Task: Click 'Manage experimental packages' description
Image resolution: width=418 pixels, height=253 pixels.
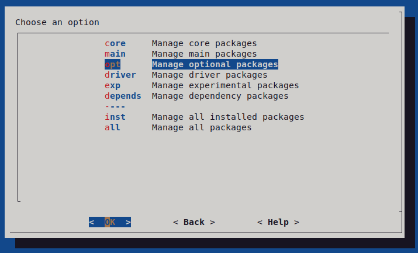Action: tap(225, 85)
